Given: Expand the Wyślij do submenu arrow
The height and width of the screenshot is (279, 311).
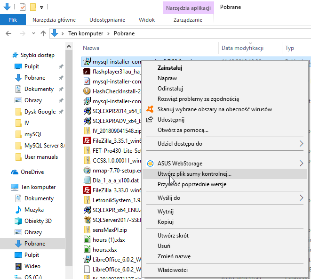Looking at the screenshot, I should (301, 198).
